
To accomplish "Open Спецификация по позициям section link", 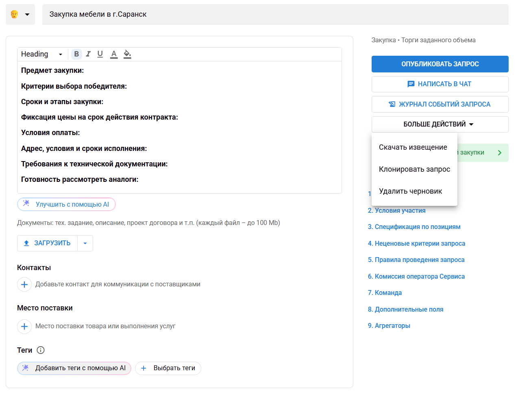I will point(414,227).
